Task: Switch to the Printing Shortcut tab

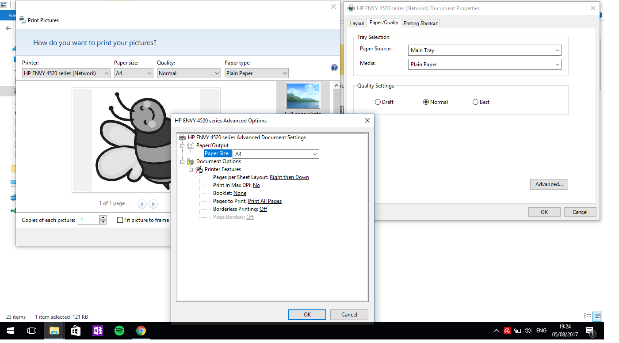Action: 420,23
